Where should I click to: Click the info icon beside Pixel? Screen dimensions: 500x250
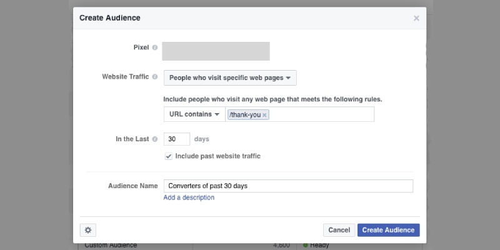[x=154, y=47]
